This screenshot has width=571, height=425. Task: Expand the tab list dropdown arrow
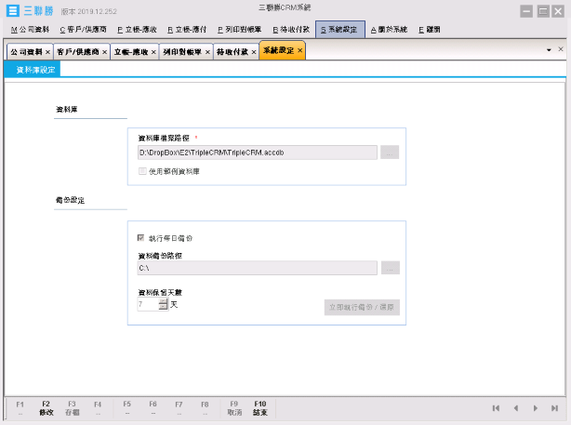549,50
